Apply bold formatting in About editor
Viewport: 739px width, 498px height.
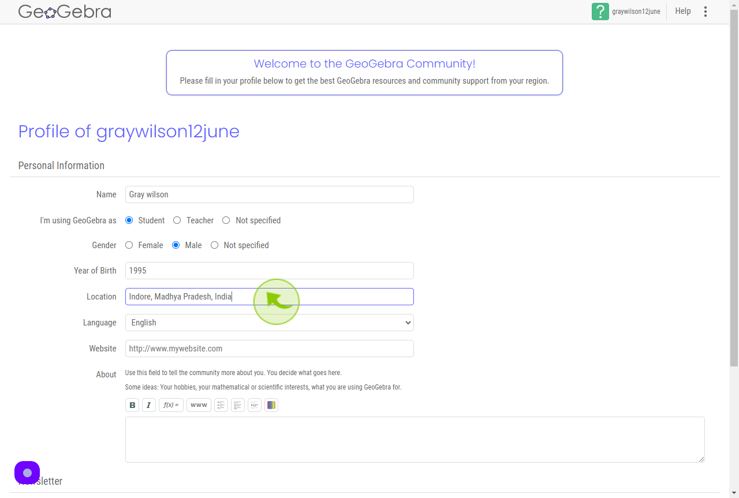[132, 405]
